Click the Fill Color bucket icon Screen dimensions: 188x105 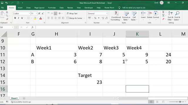(35, 18)
